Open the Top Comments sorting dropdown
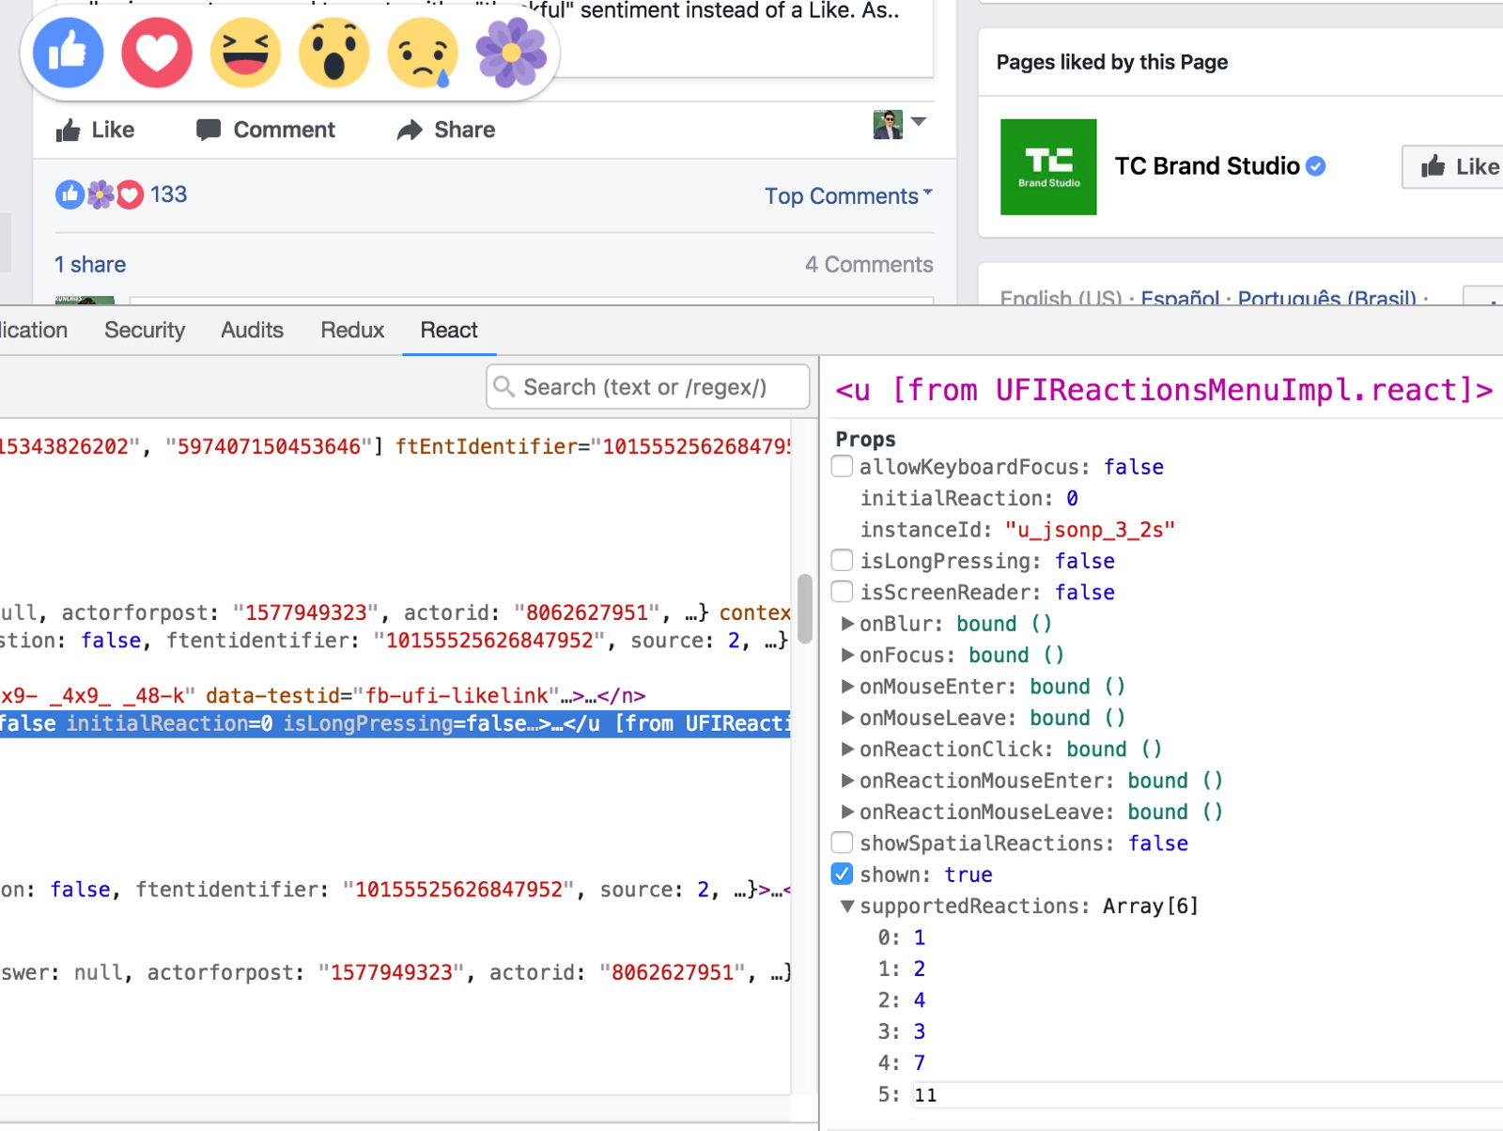Viewport: 1503px width, 1131px height. pyautogui.click(x=847, y=195)
